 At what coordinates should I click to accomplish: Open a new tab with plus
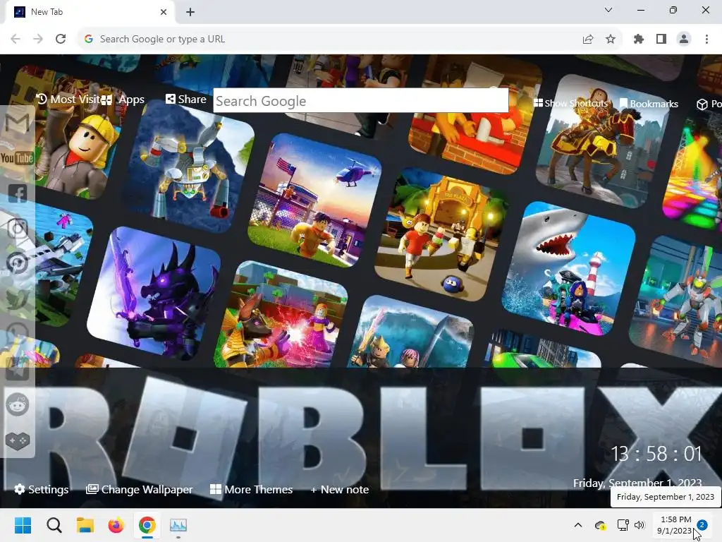190,12
